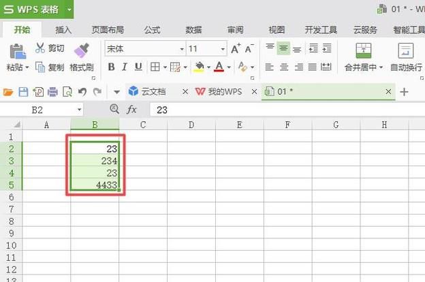Click the draw border table icon
This screenshot has height=282, width=425.
tap(175, 67)
